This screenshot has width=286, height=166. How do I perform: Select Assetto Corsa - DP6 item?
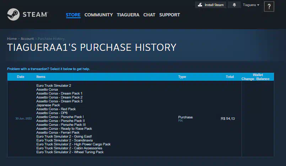click(52, 113)
